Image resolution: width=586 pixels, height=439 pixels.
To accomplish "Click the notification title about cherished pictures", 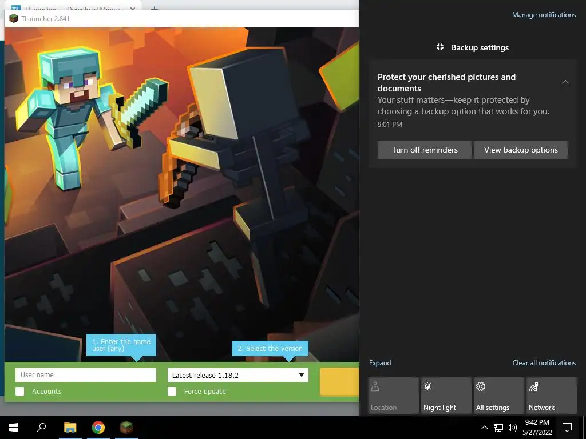I will click(446, 82).
